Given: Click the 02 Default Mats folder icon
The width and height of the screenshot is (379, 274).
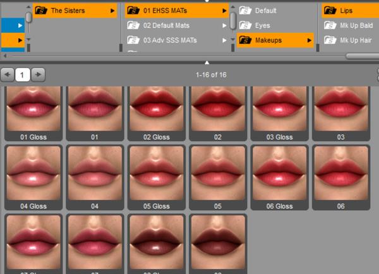Looking at the screenshot, I should click(x=133, y=25).
